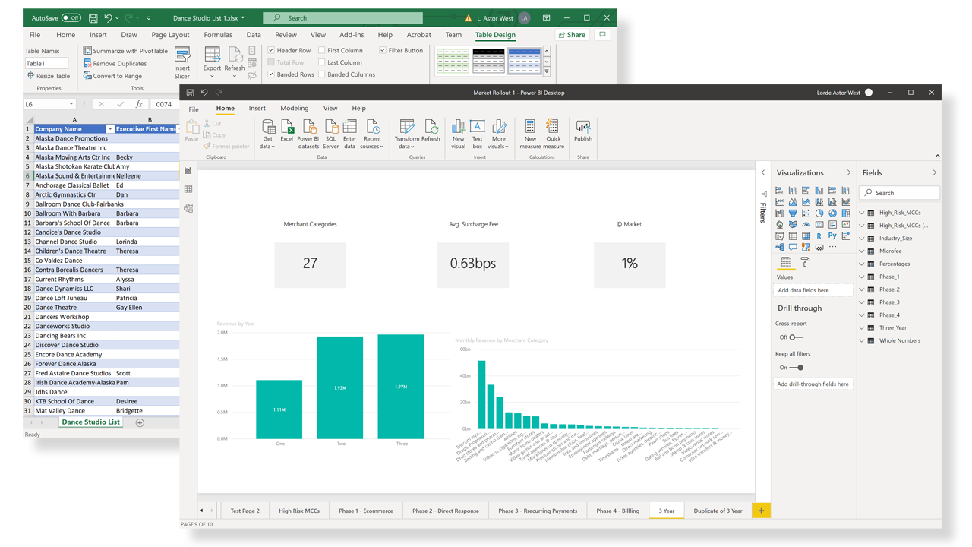Switch to Data view in Power BI sidebar
The width and height of the screenshot is (972, 547).
coord(188,189)
